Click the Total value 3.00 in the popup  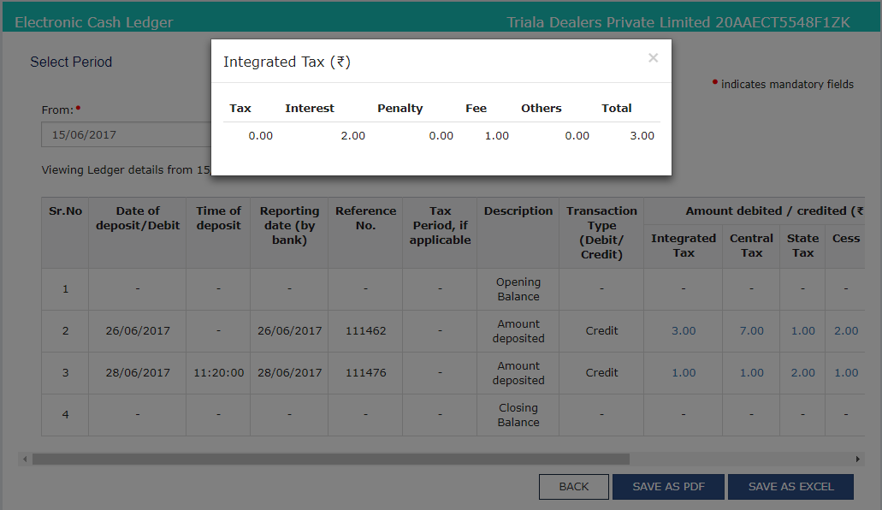click(x=642, y=135)
